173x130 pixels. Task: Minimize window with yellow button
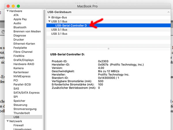(13, 6)
